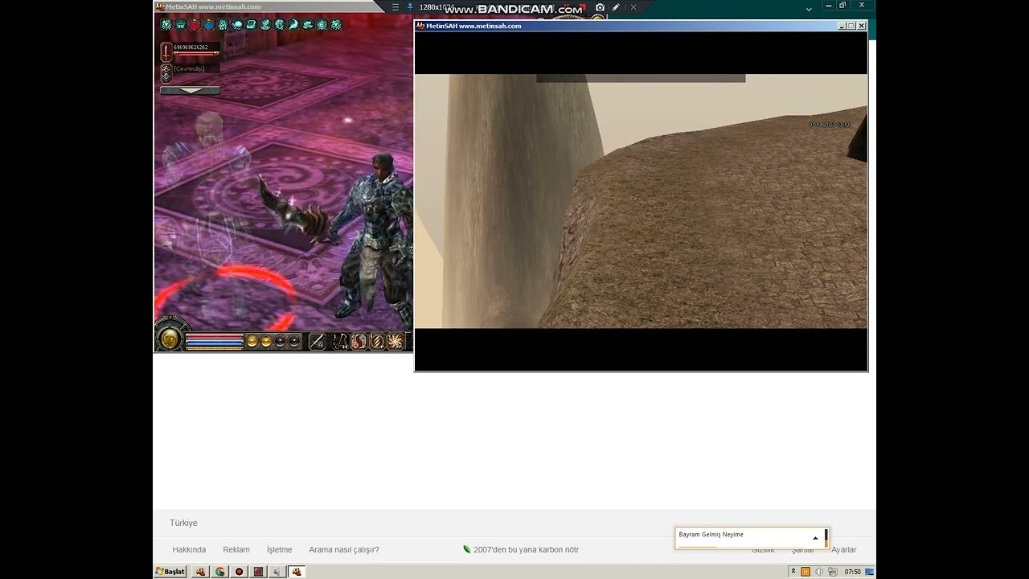Click '2007'den bu yana karbon nötr' link
The width and height of the screenshot is (1029, 579).
tap(526, 550)
